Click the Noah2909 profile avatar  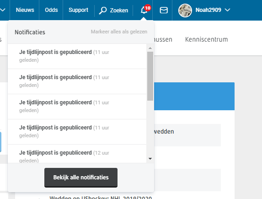point(185,11)
